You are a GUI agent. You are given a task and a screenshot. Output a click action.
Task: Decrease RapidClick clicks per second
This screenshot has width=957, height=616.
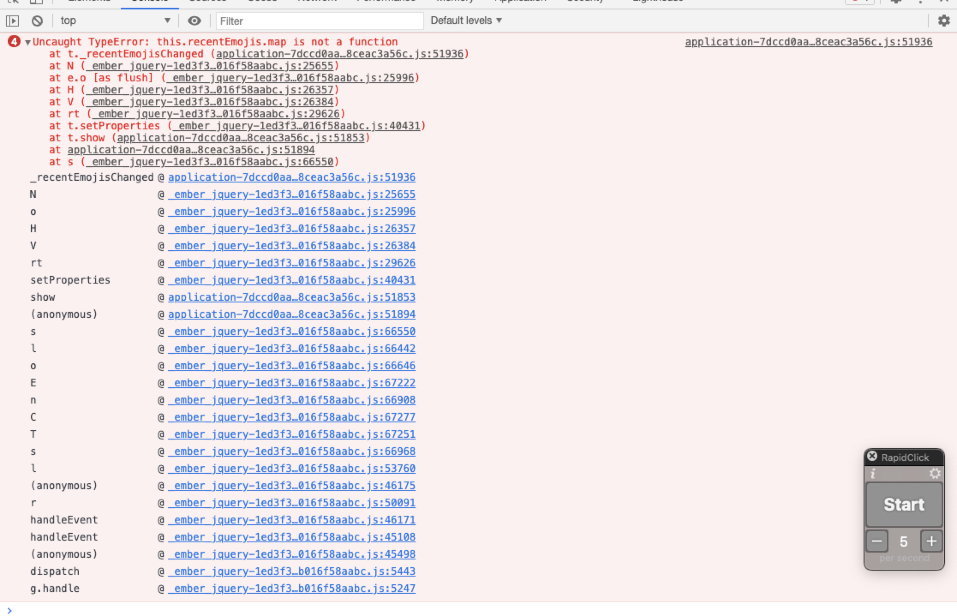click(876, 541)
